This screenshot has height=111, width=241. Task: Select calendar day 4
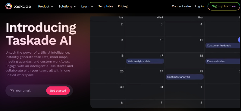point(201,24)
